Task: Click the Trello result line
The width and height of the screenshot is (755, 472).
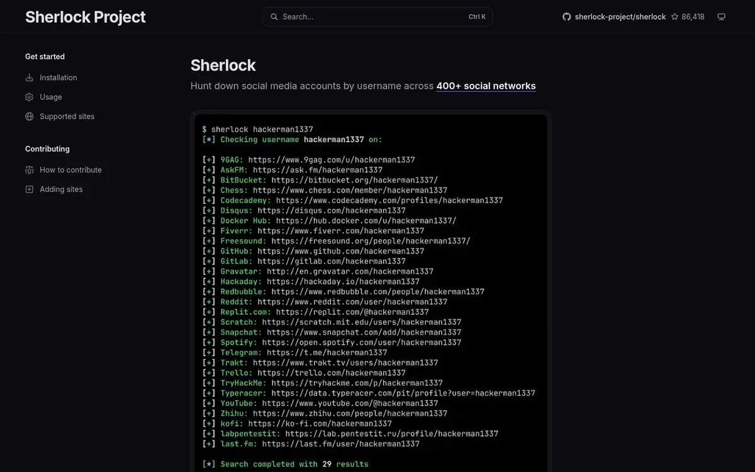Action: [x=304, y=373]
